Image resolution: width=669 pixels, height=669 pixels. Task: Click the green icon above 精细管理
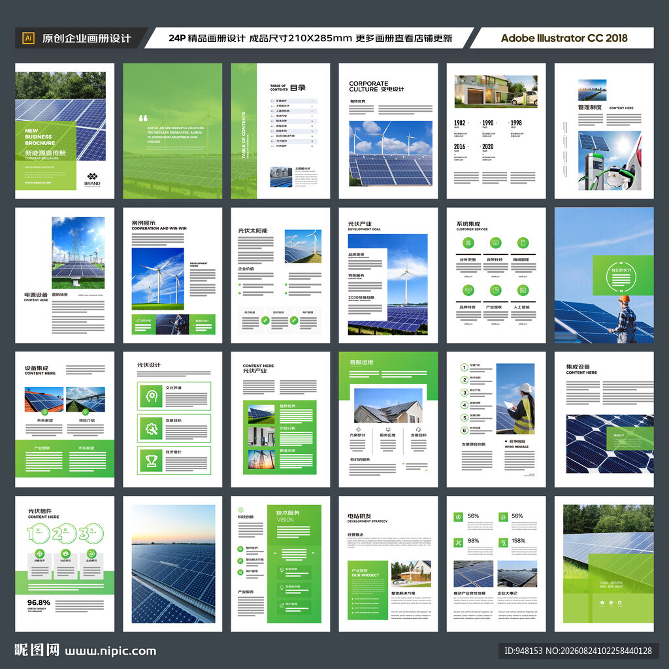pos(523,243)
